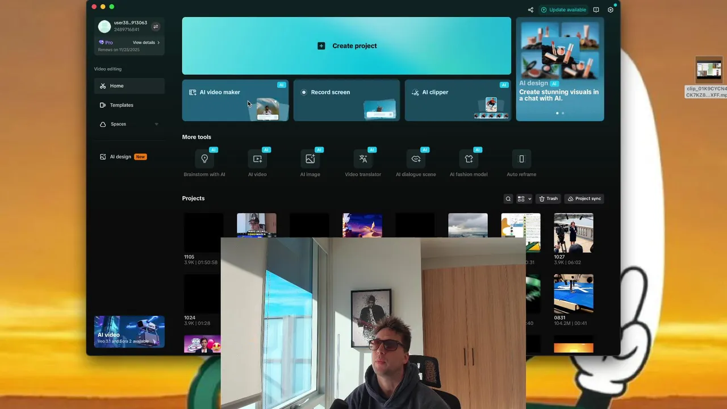Click the Templates icon in sidebar
This screenshot has width=727, height=409.
[103, 105]
